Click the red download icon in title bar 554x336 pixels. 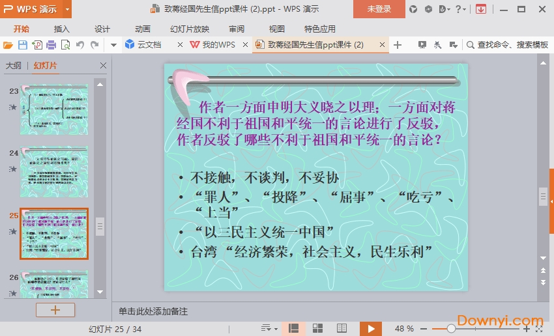481,9
